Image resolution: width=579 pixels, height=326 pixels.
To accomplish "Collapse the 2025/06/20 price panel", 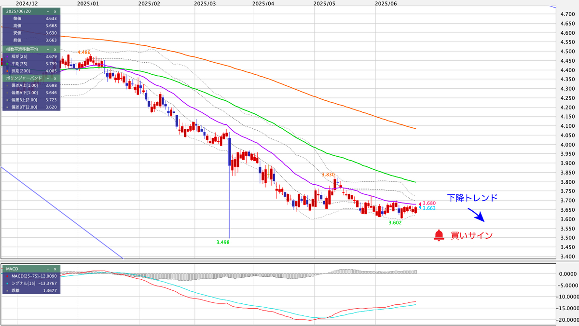I will point(47,11).
